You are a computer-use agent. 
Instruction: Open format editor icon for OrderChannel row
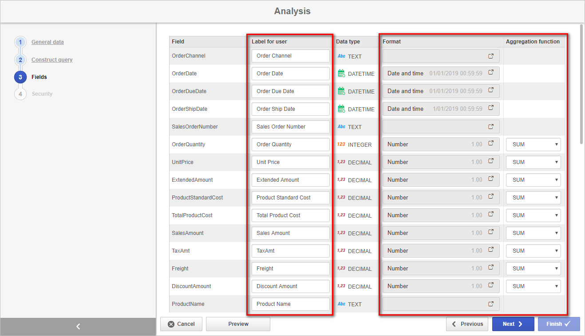point(491,56)
